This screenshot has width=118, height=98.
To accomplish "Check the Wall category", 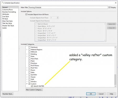I will [29, 79].
